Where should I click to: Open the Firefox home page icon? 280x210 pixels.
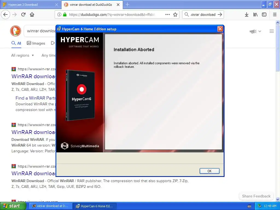pos(32,14)
